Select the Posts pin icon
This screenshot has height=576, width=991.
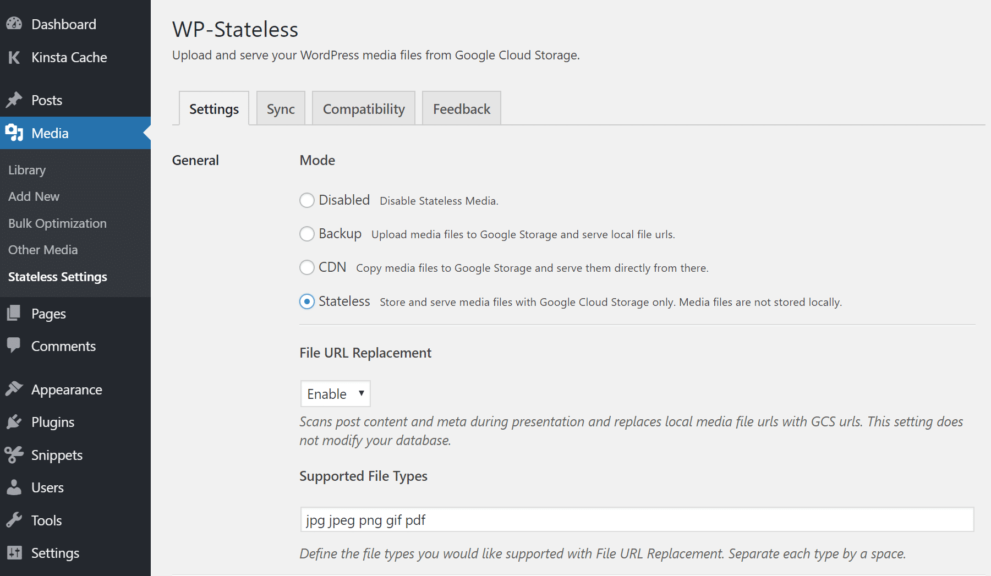(x=14, y=100)
